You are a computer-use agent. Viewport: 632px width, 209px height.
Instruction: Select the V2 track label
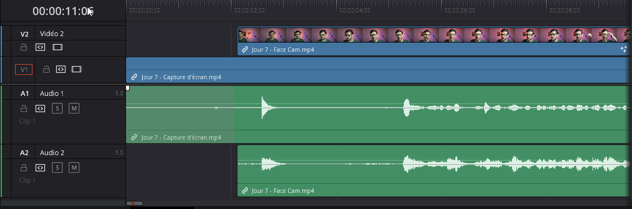24,34
